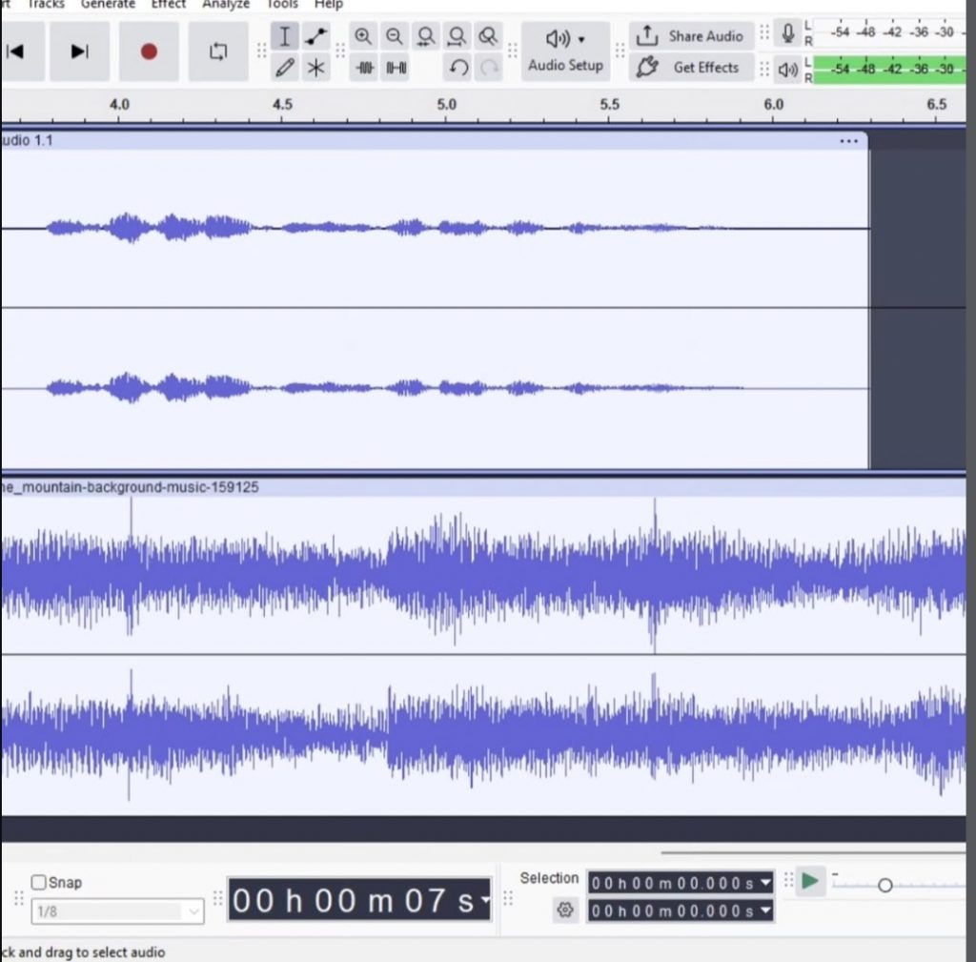Screen dimensions: 976x962
Task: Activate the Multi-tool asterisk icon
Action: point(315,68)
